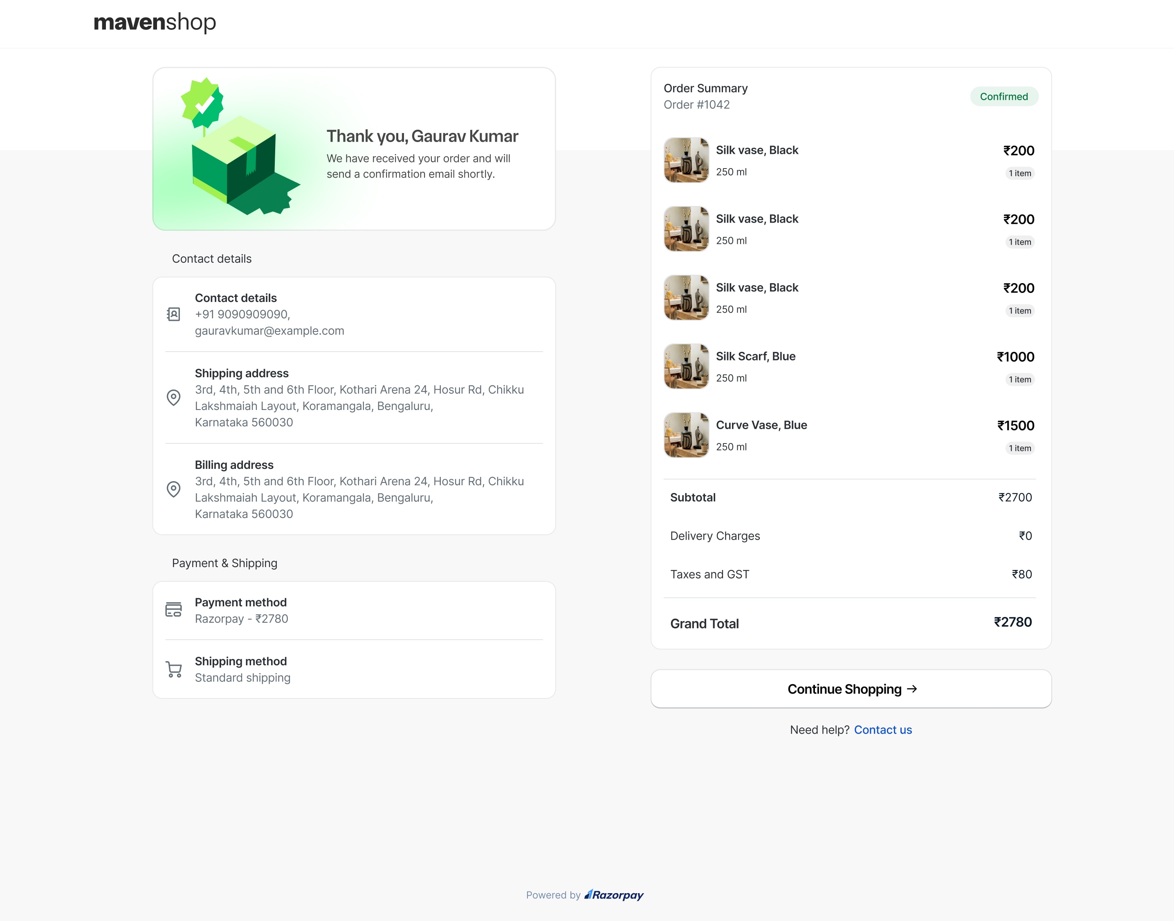Click the Shipping address location pin icon
The image size is (1174, 921).
tap(173, 397)
